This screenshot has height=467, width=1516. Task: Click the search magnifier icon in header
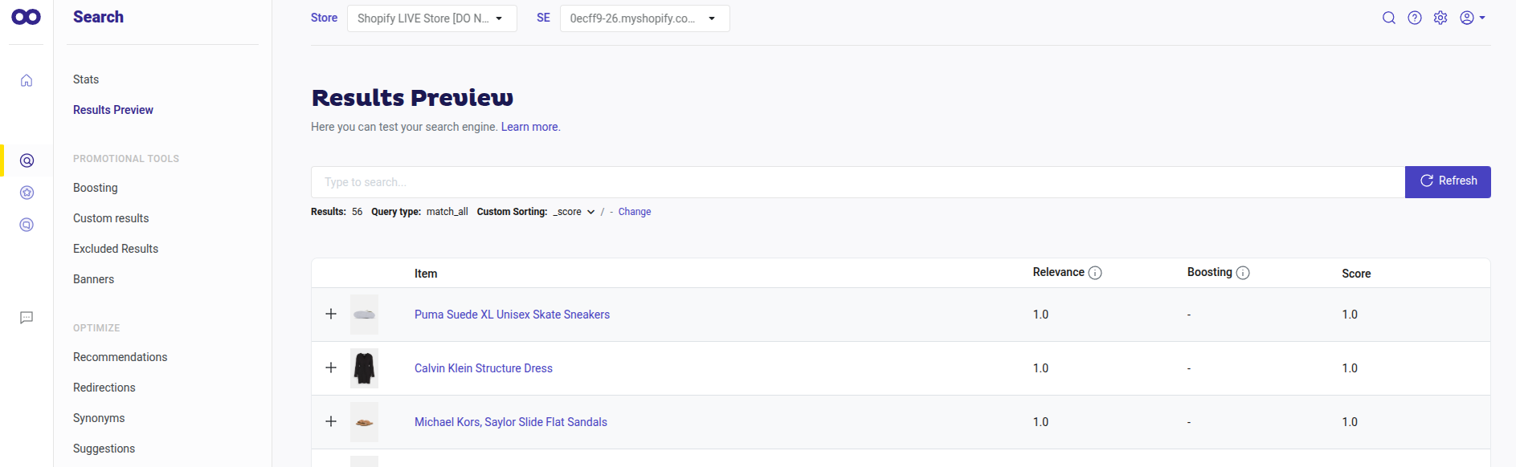1388,18
